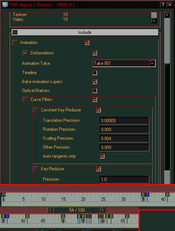Disable the Deformations checkbox
Screen dimensions: 175x231
point(95,53)
